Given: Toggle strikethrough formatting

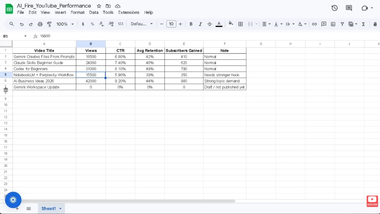Looking at the screenshot, I should click(x=209, y=24).
